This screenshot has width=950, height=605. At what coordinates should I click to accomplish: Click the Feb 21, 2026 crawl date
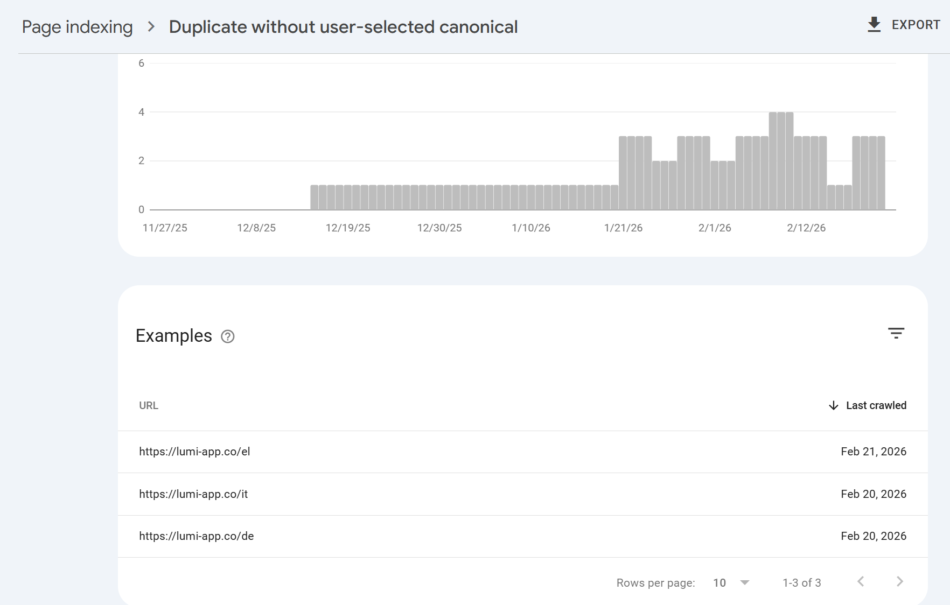point(873,452)
